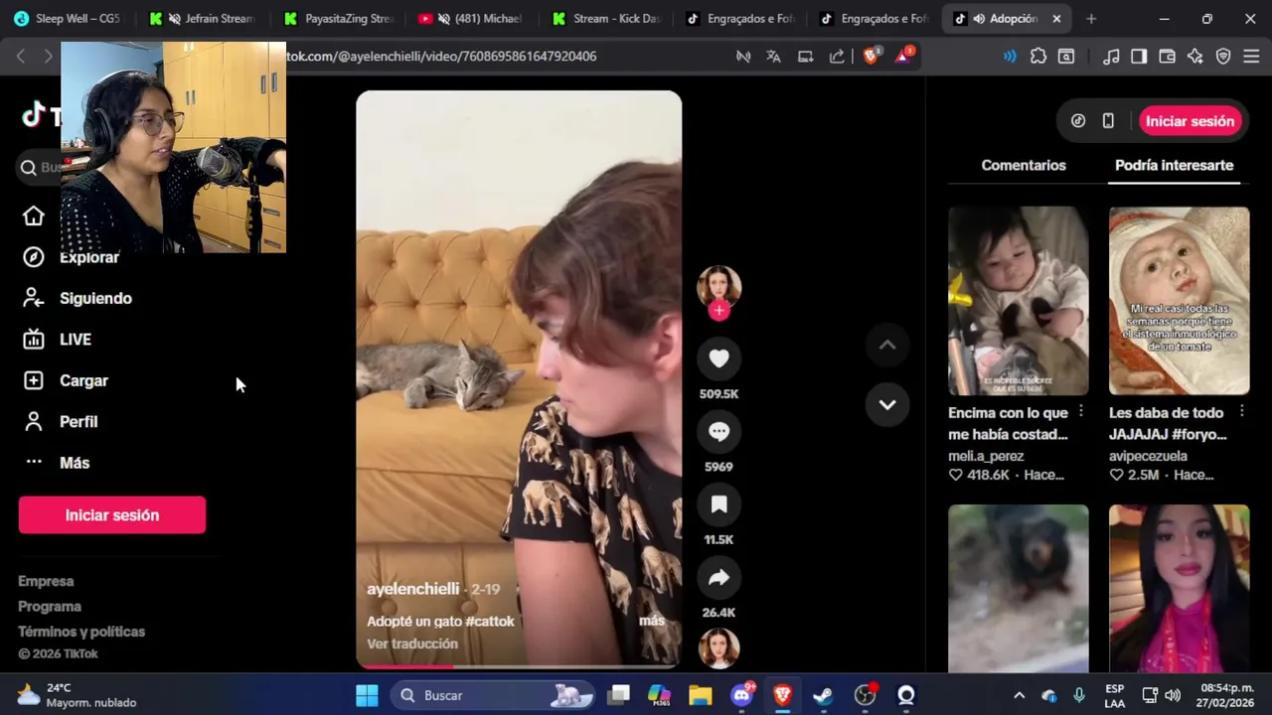Click the #cattok hashtag in the caption

click(491, 622)
